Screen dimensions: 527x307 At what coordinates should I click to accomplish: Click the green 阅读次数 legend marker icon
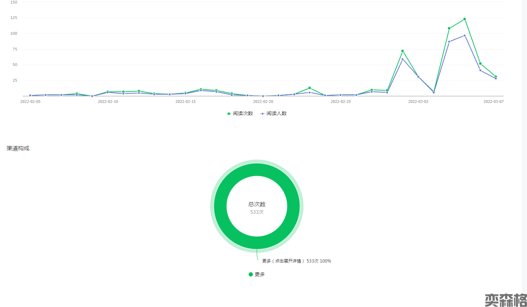(229, 114)
